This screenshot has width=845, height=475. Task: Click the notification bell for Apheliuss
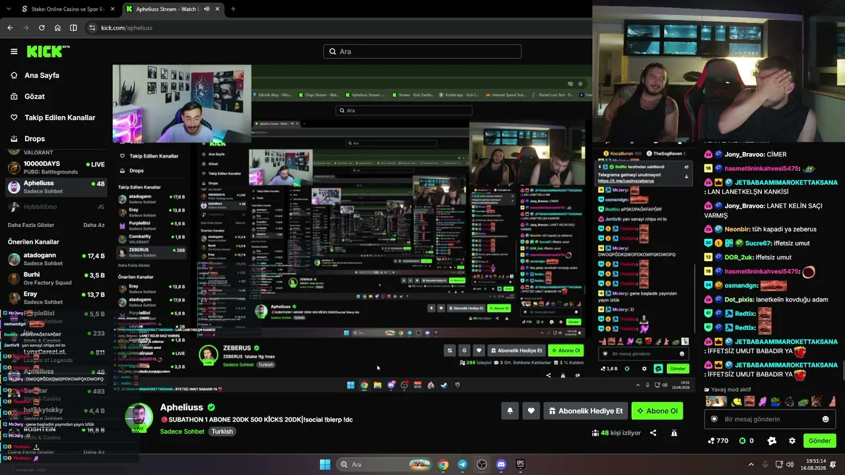pos(510,411)
